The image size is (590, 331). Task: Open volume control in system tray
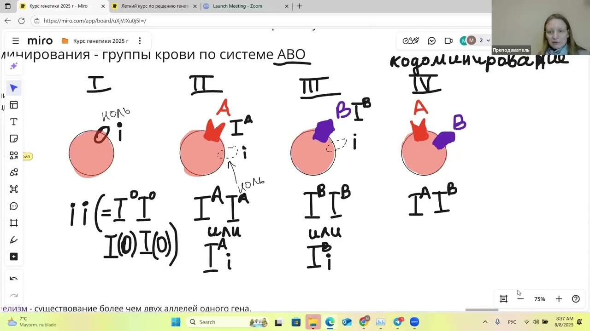point(536,322)
